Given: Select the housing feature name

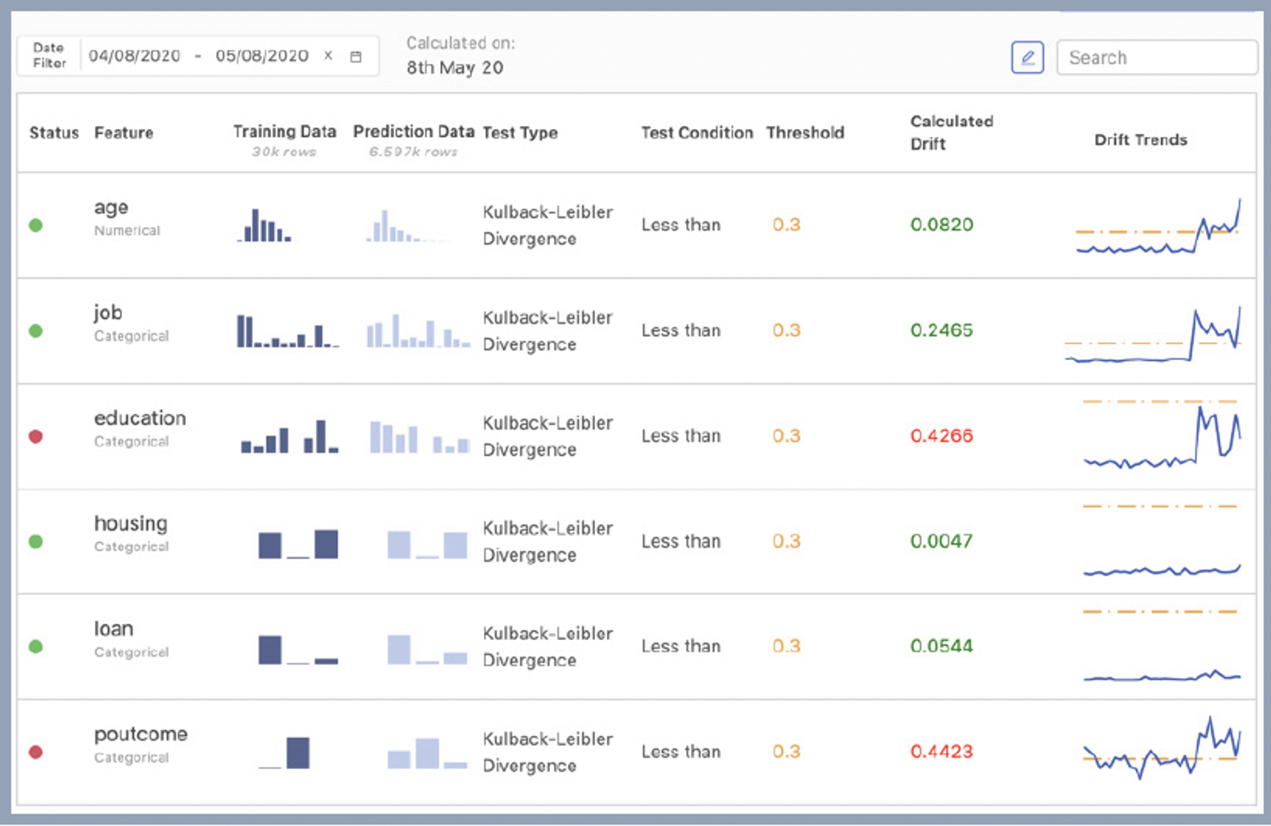Looking at the screenshot, I should 130,524.
